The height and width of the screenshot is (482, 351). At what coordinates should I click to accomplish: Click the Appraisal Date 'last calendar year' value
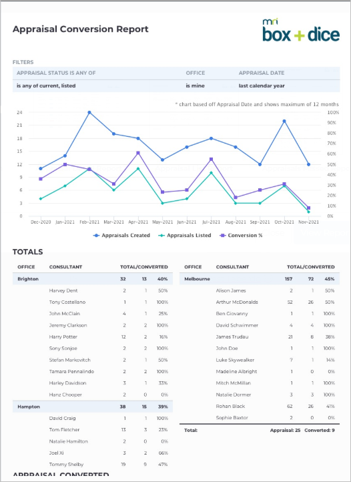[262, 85]
